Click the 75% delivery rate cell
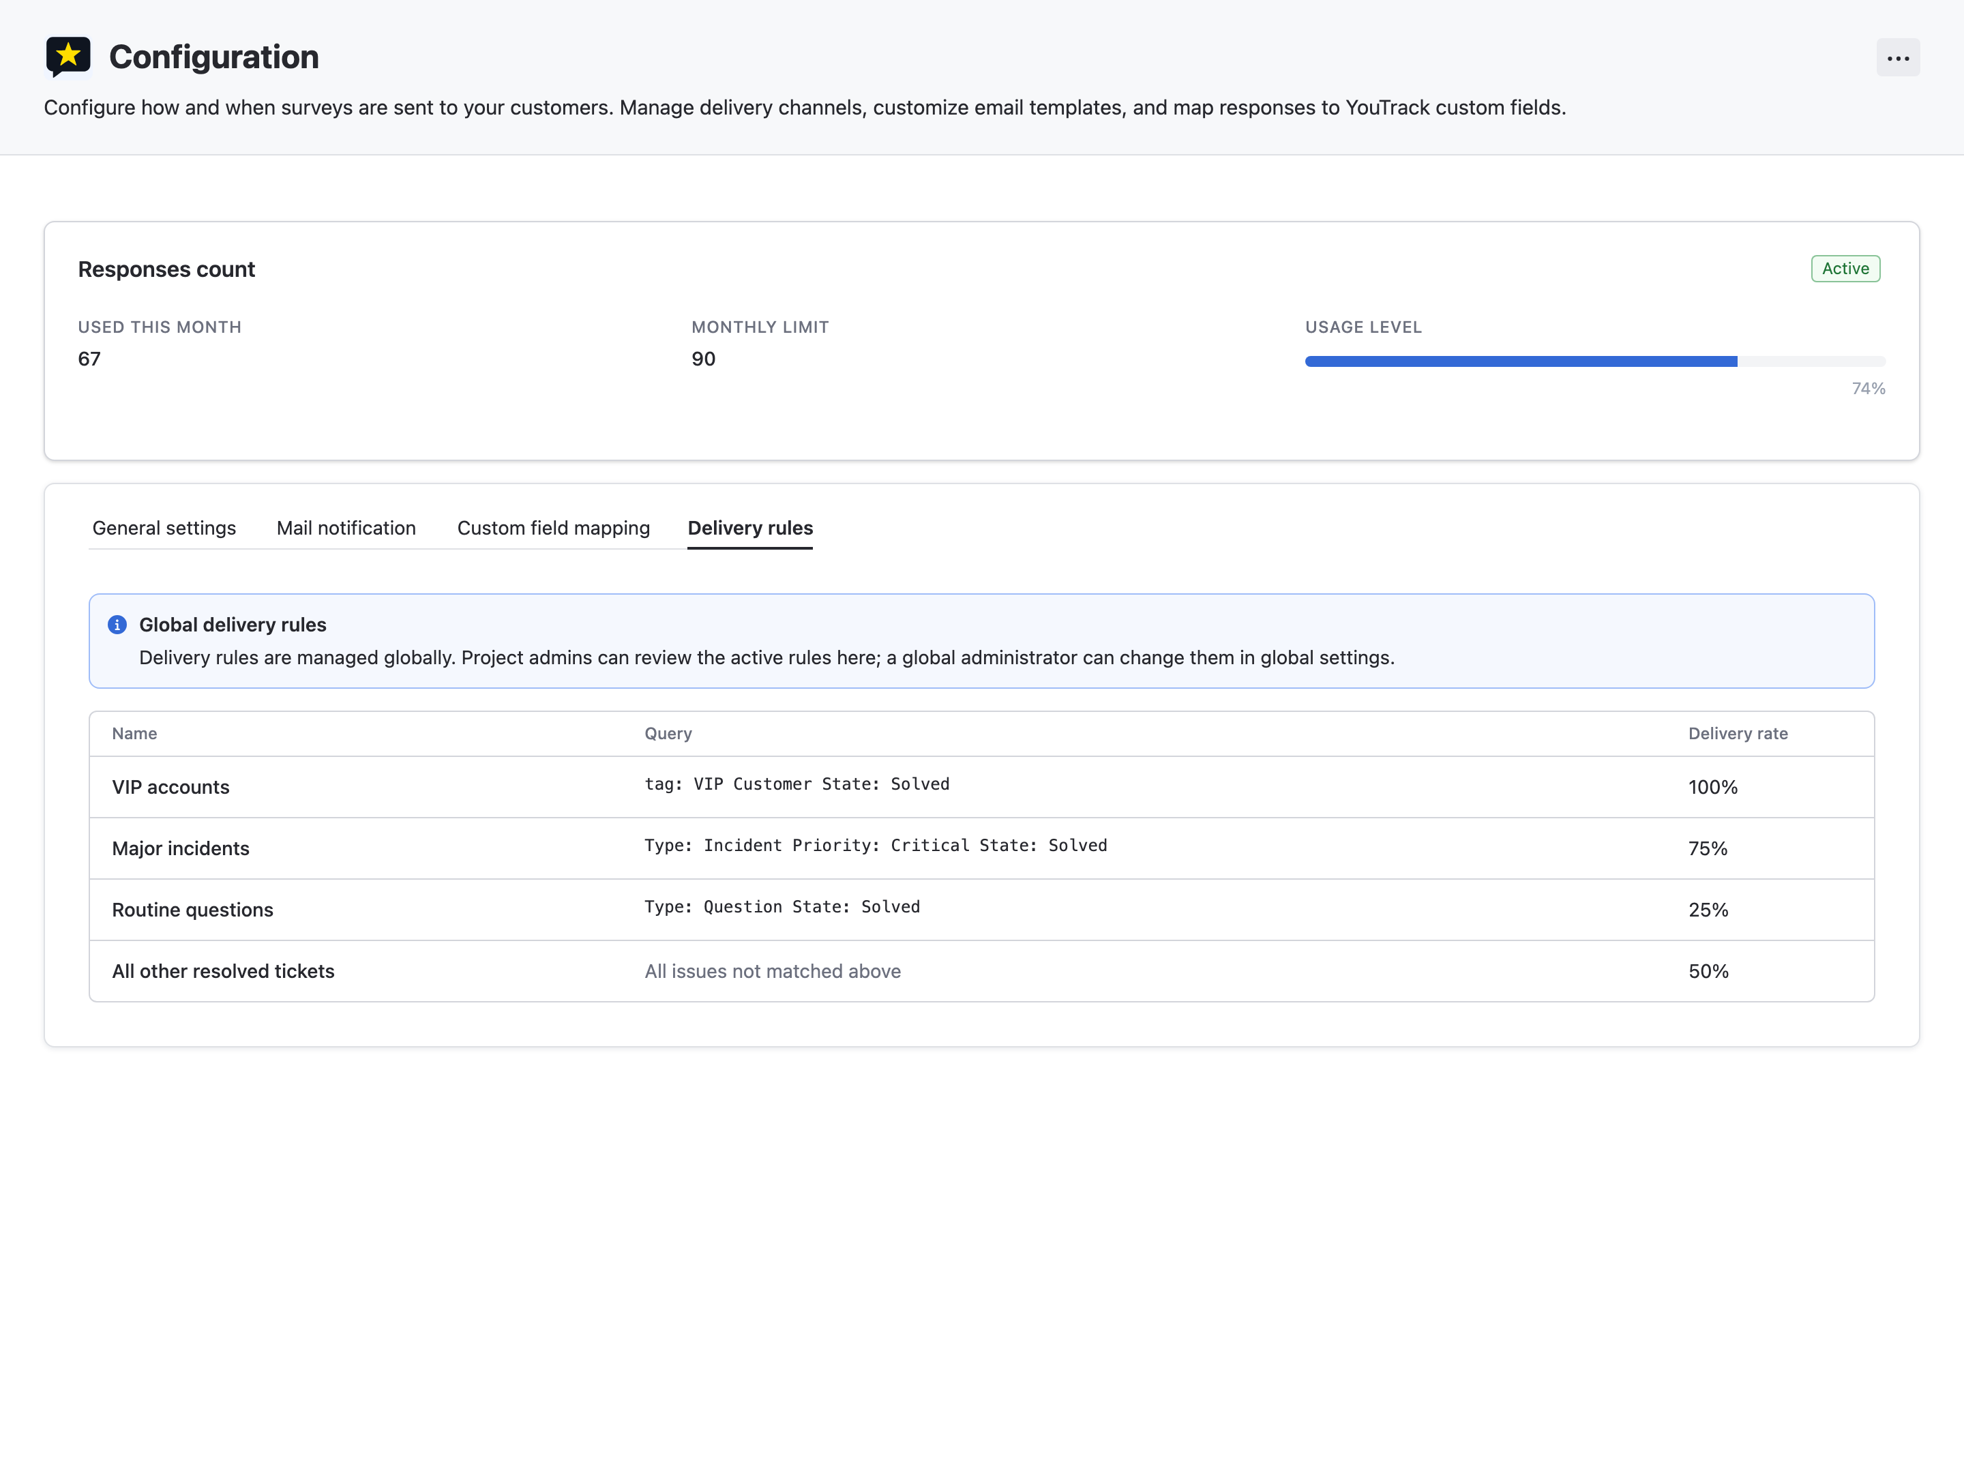 click(1708, 849)
